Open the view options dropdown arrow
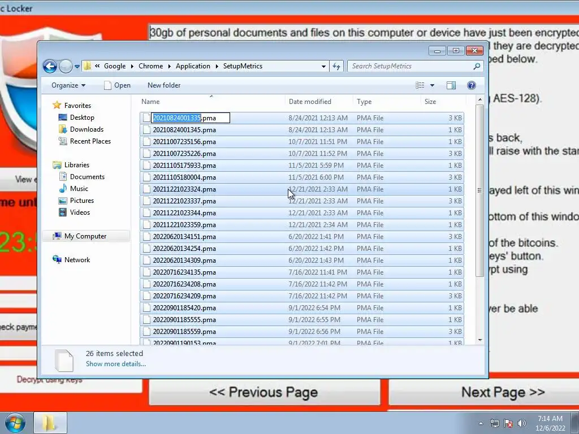Screen dimensions: 579x434 [432, 85]
